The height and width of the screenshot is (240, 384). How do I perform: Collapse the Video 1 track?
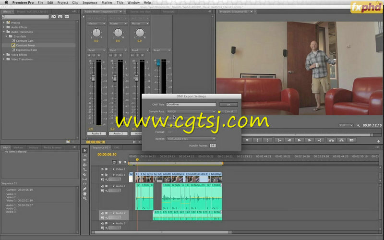click(x=113, y=175)
